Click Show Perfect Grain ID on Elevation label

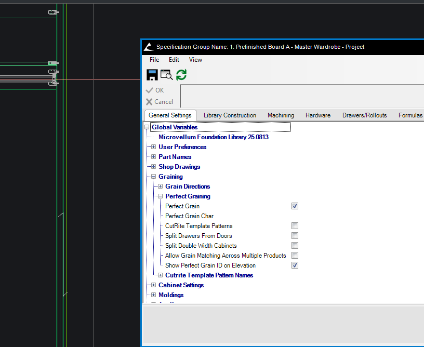click(210, 265)
